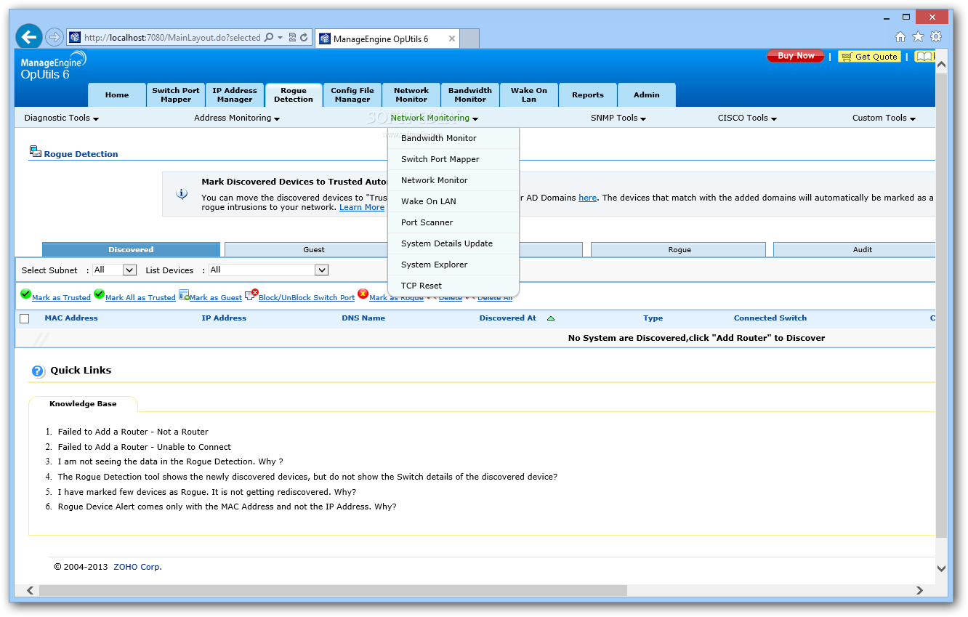Screen dimensions: 968x617
Task: Expand the Diagnostic Tools menu
Action: coord(61,118)
